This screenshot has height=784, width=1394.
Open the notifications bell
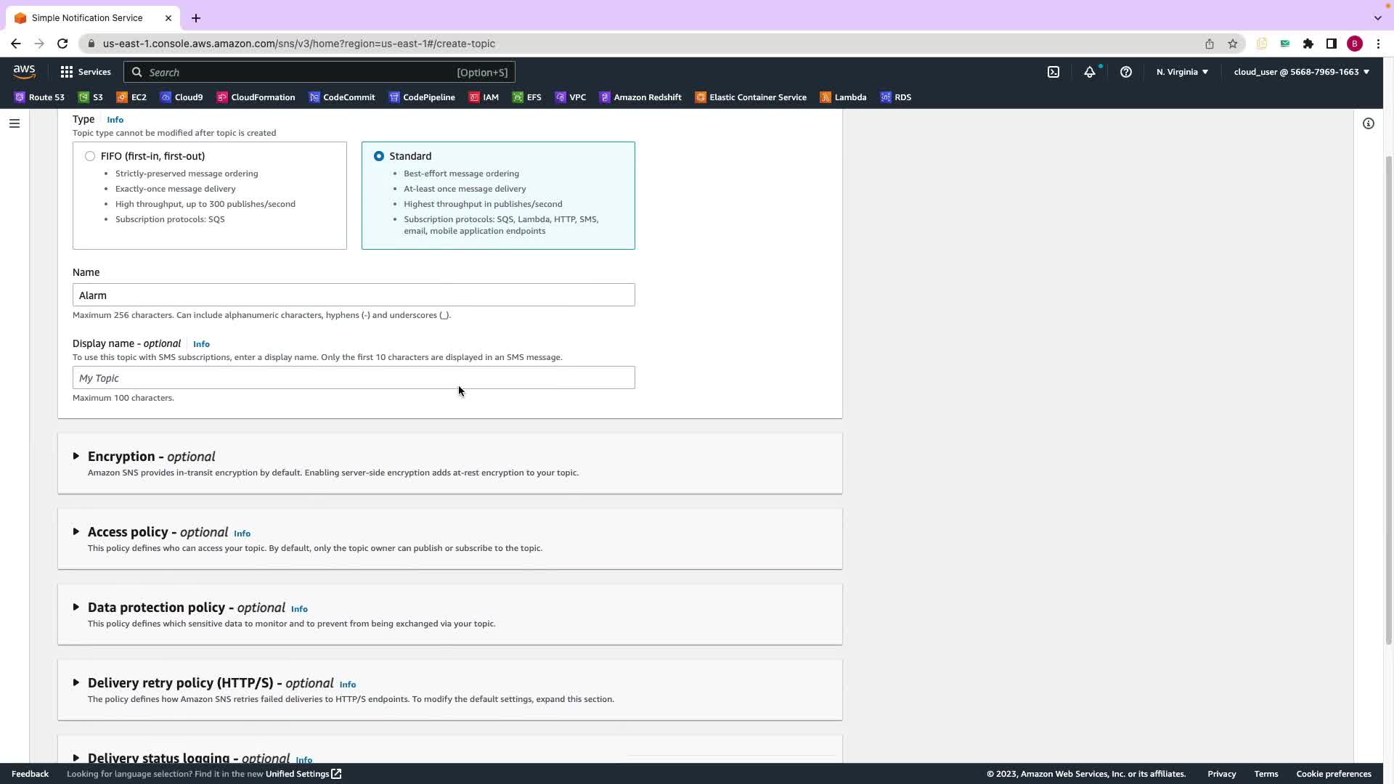pyautogui.click(x=1090, y=72)
